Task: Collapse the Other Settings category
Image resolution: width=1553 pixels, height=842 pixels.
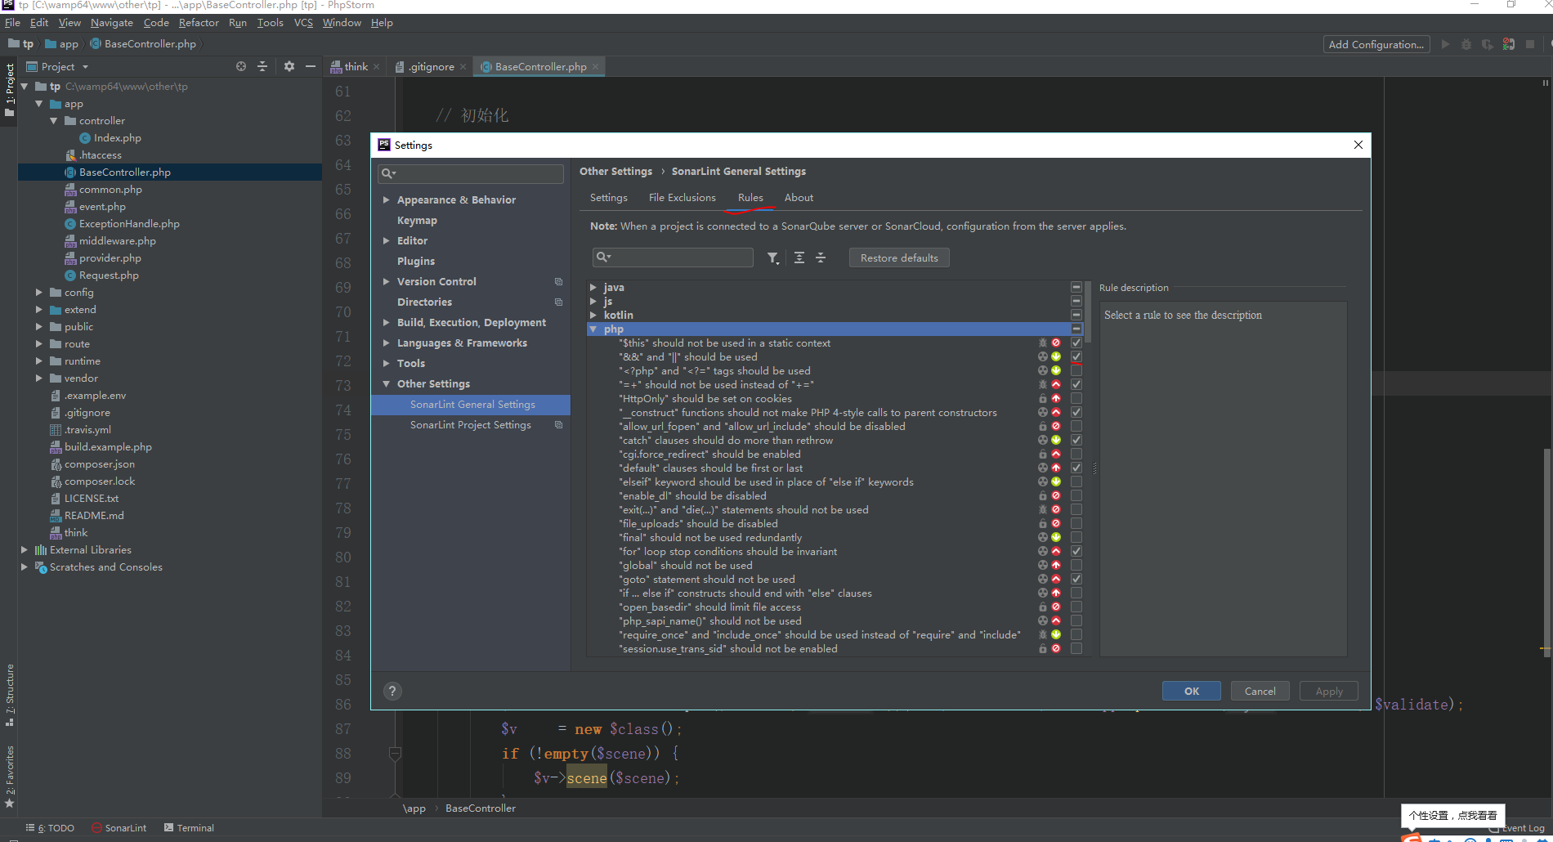Action: click(386, 384)
